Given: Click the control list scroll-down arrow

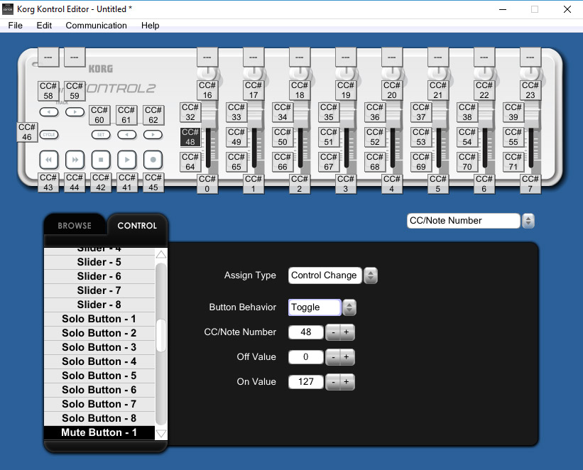Looking at the screenshot, I should click(161, 434).
